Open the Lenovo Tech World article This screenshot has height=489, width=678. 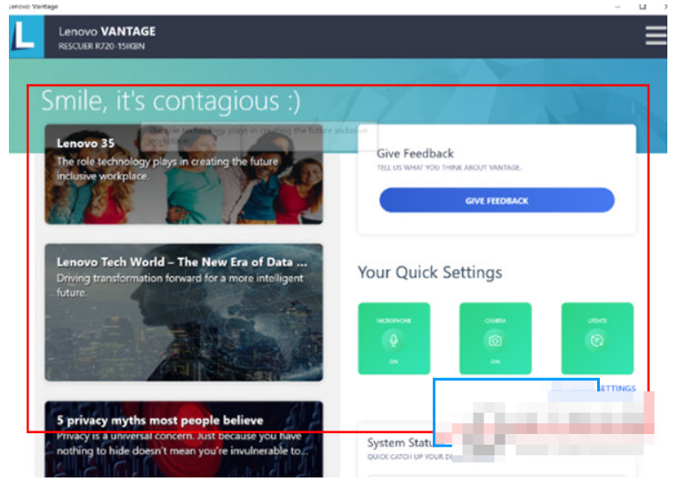tap(184, 312)
